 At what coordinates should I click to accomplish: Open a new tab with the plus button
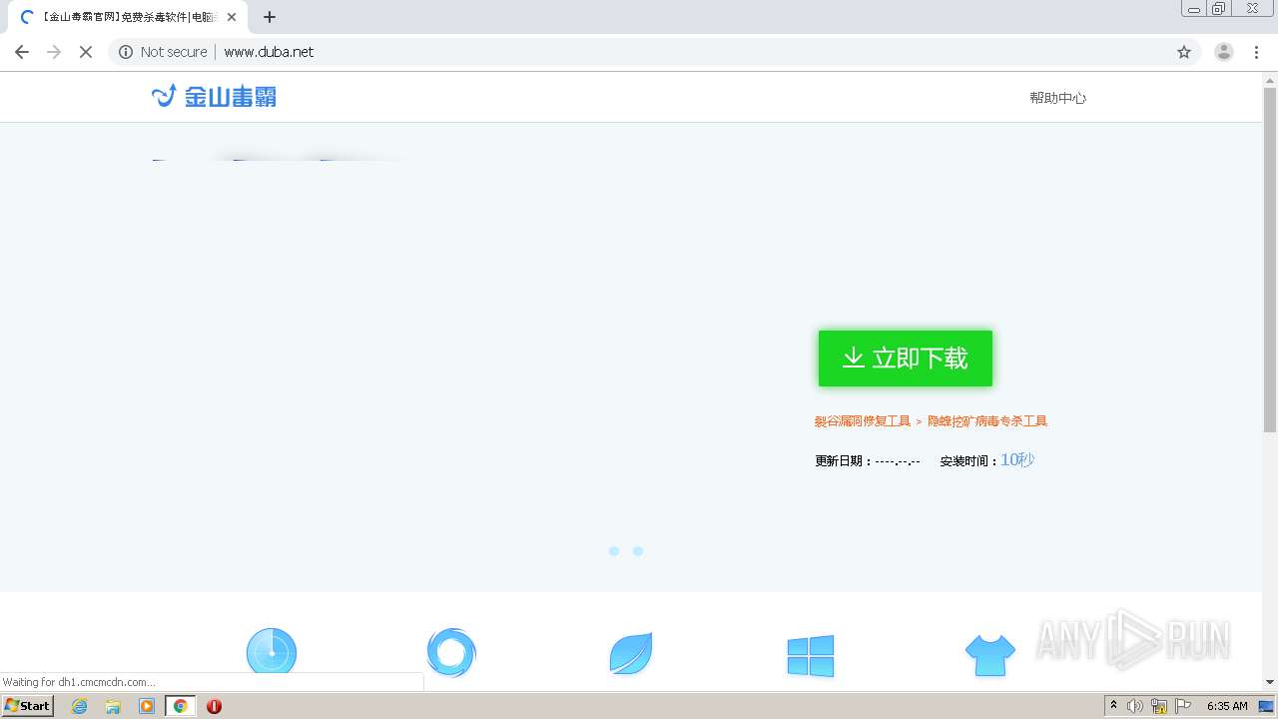(x=270, y=17)
